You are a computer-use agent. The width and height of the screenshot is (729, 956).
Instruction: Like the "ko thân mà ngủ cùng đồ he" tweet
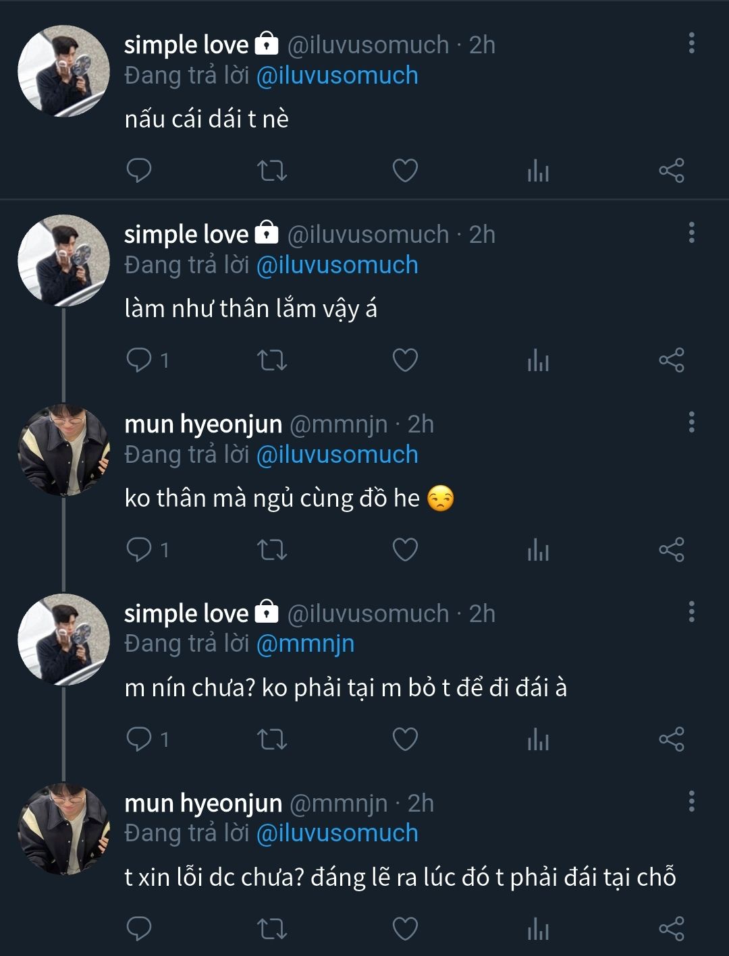(405, 550)
